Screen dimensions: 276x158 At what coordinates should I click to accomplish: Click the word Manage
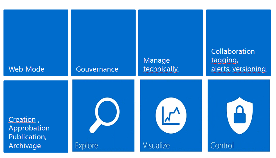(x=156, y=60)
